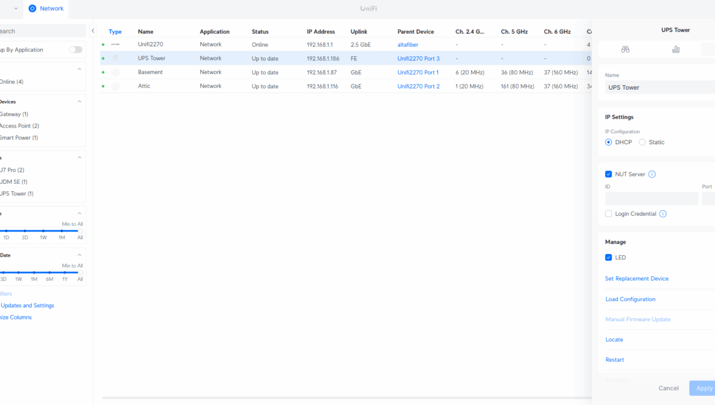Image resolution: width=715 pixels, height=405 pixels.
Task: Click the UPS Tower device type icon
Action: coord(115,59)
